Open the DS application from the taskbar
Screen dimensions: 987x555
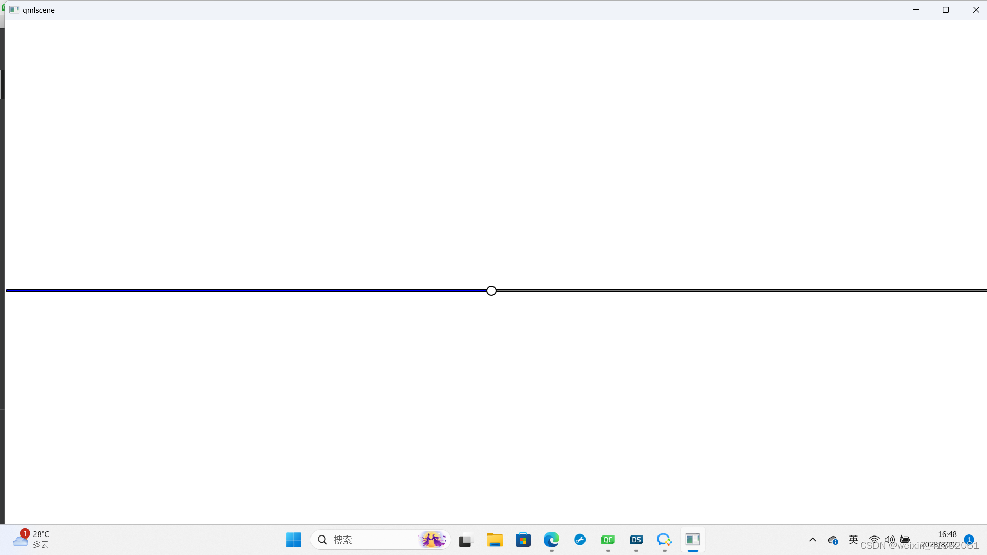636,540
